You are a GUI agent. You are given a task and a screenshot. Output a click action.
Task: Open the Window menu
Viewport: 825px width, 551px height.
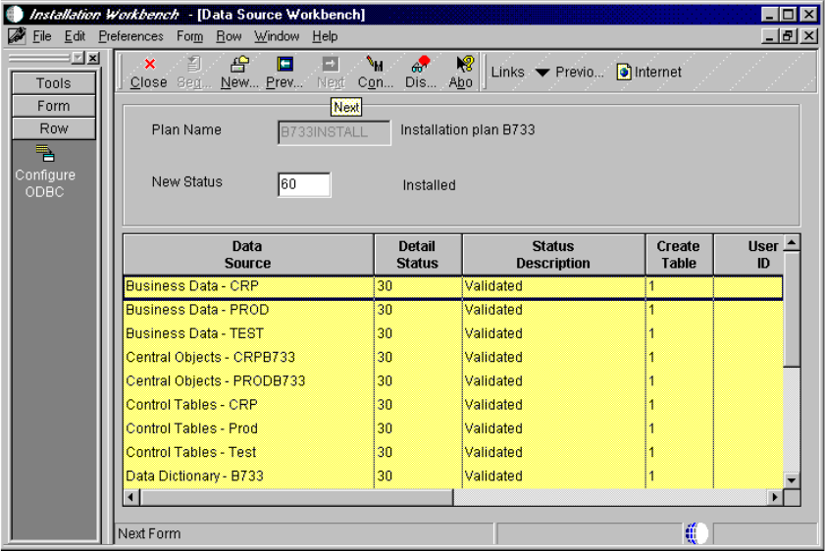pos(277,36)
